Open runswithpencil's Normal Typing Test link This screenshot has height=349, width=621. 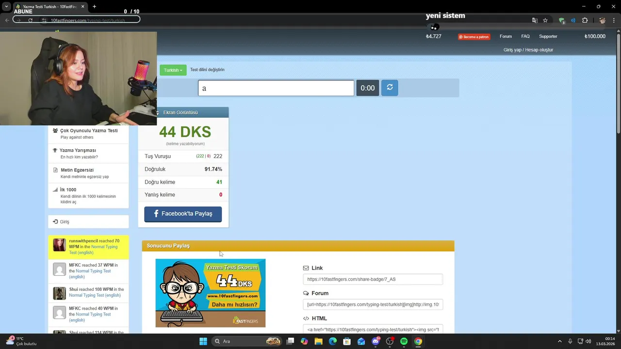point(93,250)
